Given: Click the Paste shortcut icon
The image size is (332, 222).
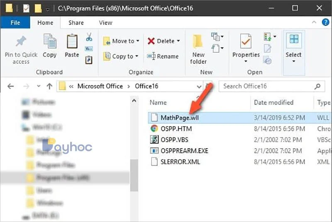Looking at the screenshot, I should click(x=89, y=60).
